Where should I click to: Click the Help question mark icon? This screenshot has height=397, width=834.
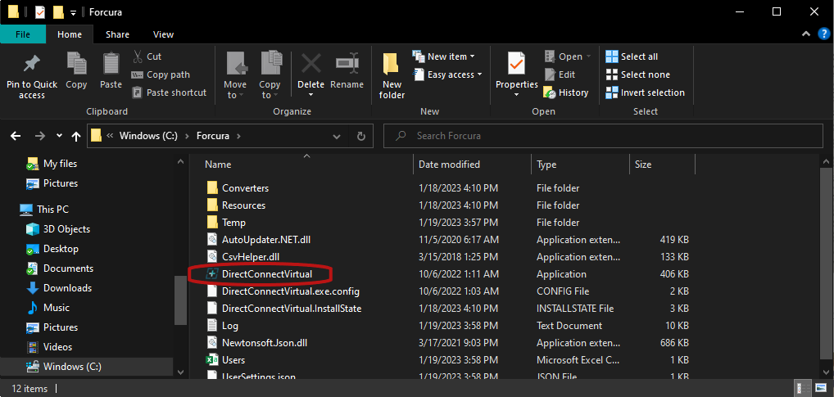[823, 34]
